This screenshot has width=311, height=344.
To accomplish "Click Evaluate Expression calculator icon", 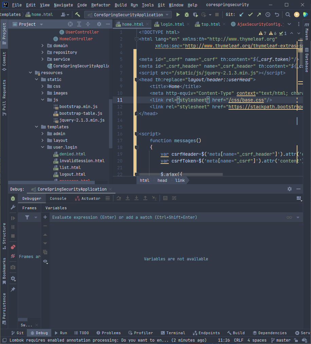I will (x=165, y=198).
